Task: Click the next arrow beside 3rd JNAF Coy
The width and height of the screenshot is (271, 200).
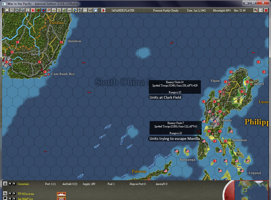Action: click(x=14, y=199)
